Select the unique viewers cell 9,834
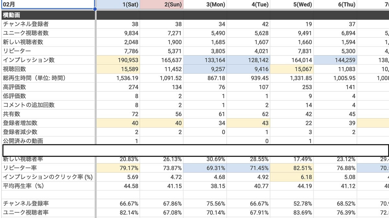This screenshot has width=389, height=218. (x=118, y=33)
